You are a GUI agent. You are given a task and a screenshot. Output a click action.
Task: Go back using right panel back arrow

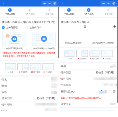[x=63, y=3]
